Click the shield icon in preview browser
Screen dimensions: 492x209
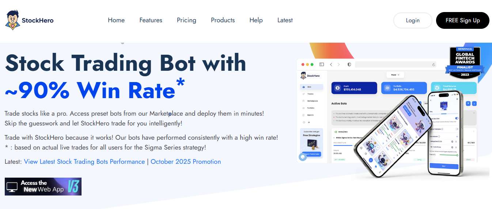[349, 65]
